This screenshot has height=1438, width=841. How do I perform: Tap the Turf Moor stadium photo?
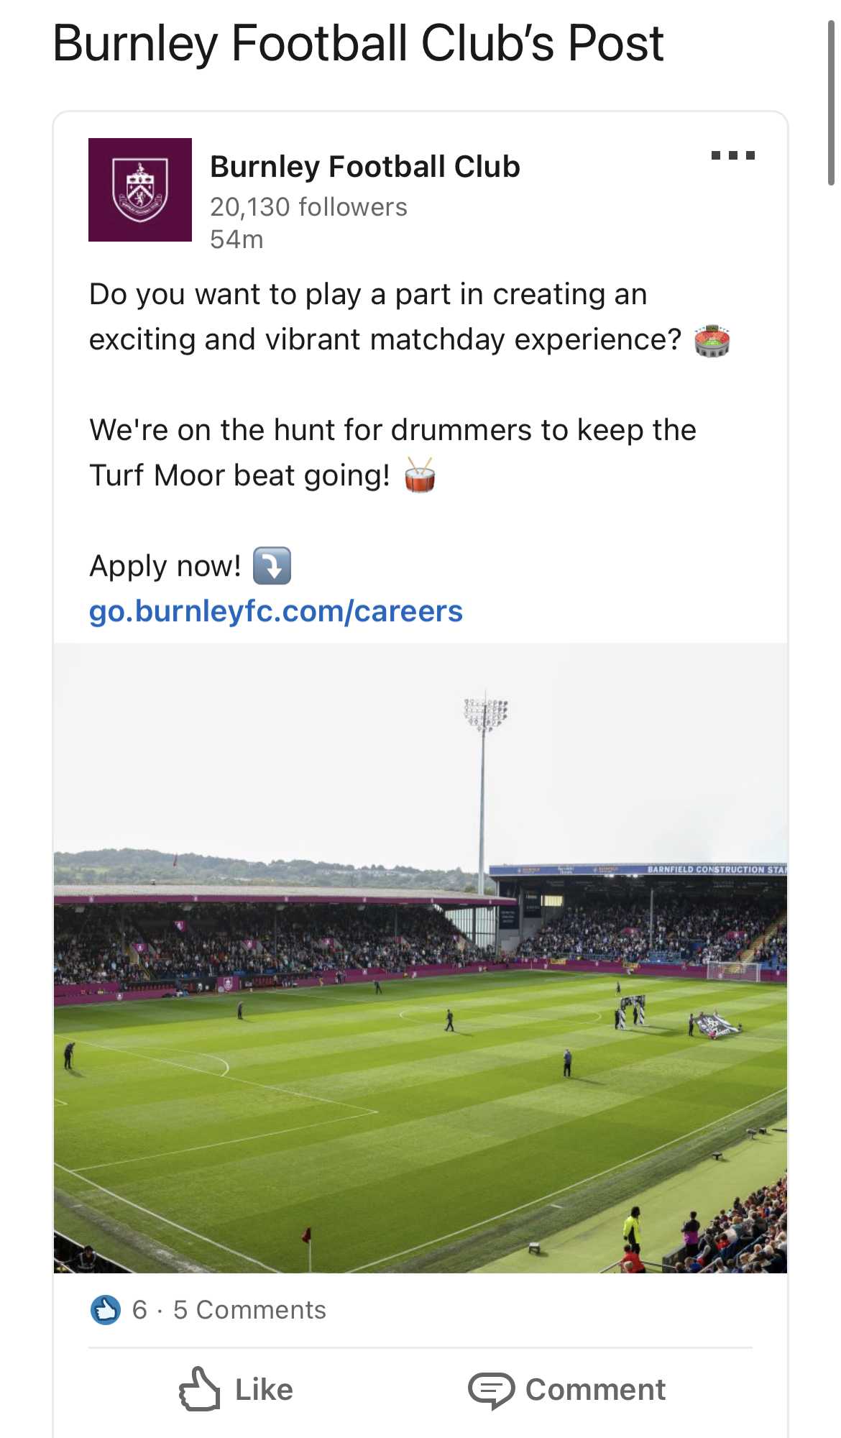coord(420,958)
